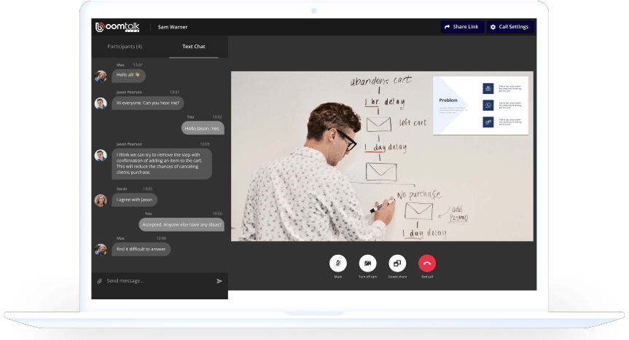Click Jason Pearson's avatar beside "Hi everyone"
629x340 pixels.
coord(101,103)
